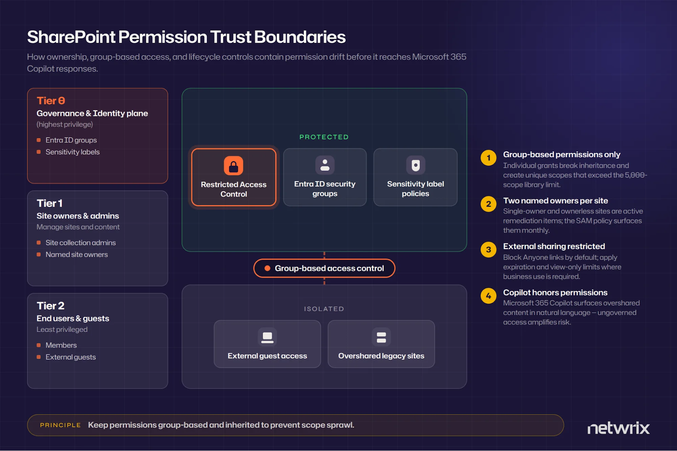
Task: Click the yellow number 3 badge
Action: point(488,250)
